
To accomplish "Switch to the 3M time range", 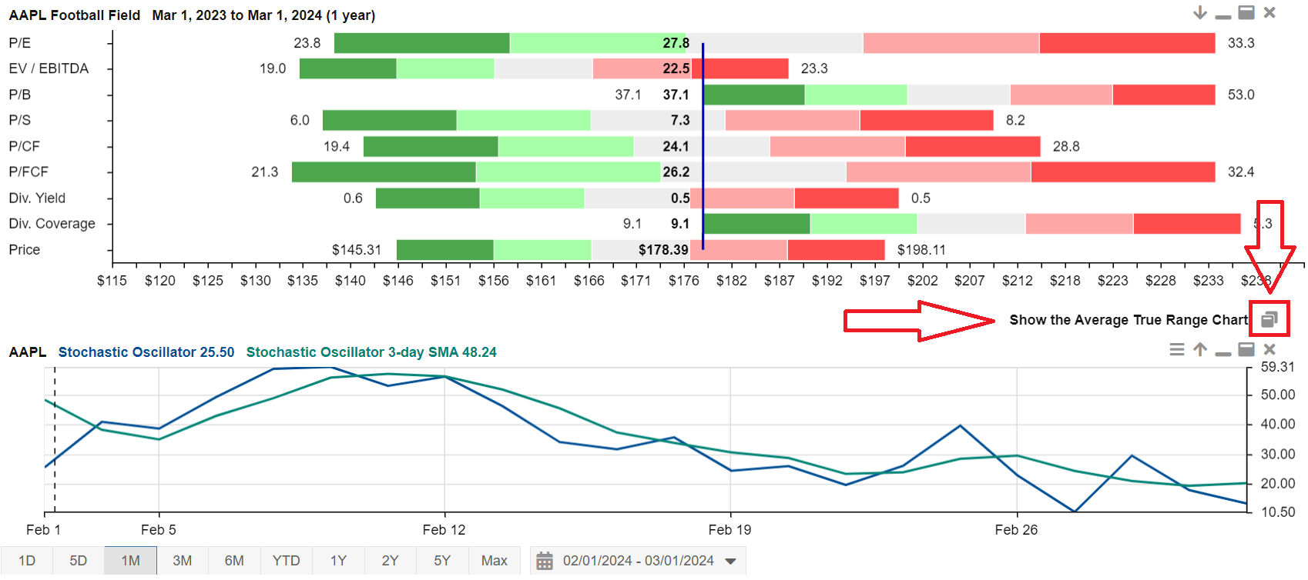I will click(x=183, y=561).
